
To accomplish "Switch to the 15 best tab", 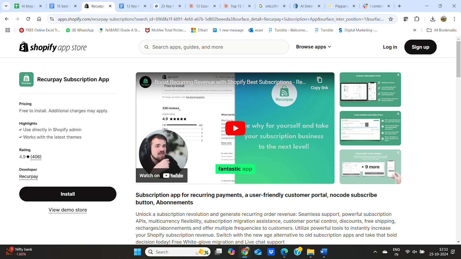I will (63, 6).
